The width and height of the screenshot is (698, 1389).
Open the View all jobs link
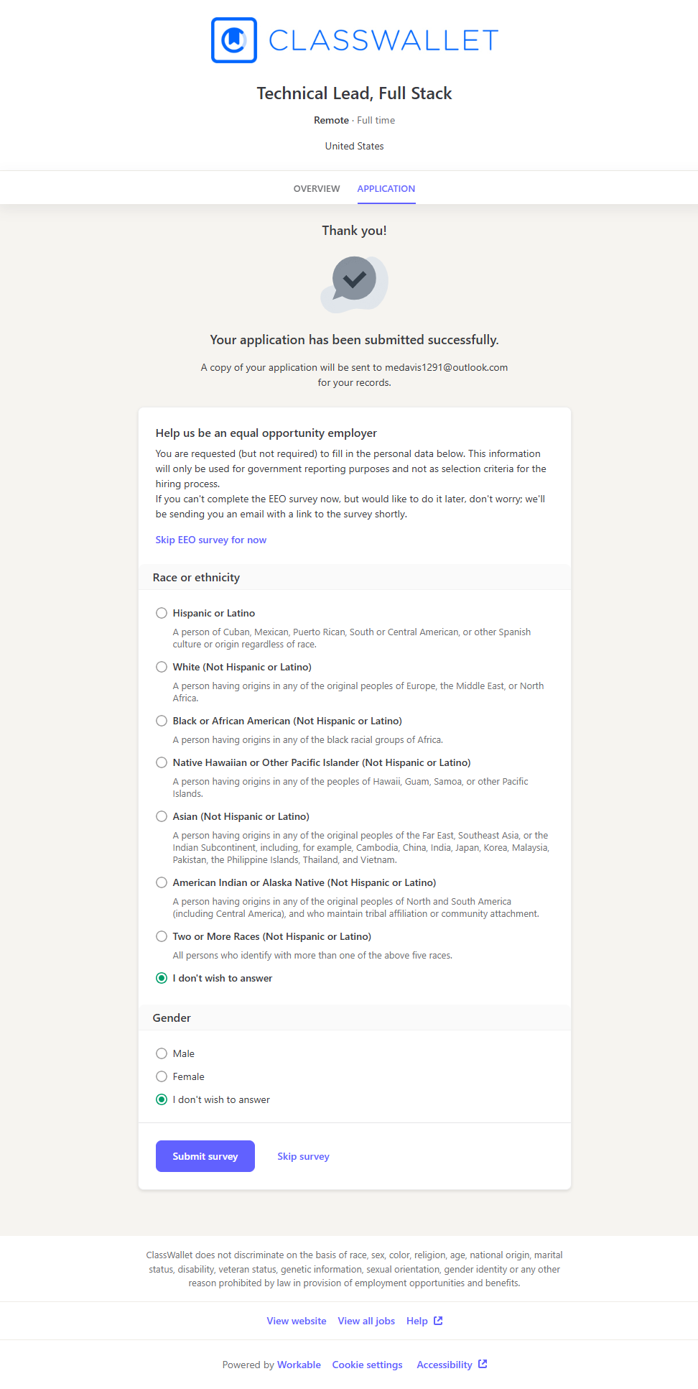click(x=366, y=1321)
